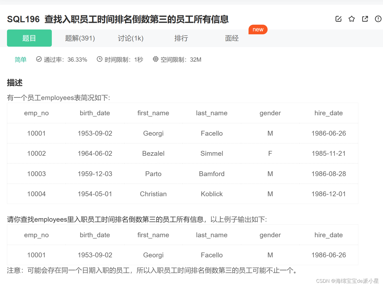The image size is (383, 286).
Task: Open the 排行 tab
Action: 181,38
